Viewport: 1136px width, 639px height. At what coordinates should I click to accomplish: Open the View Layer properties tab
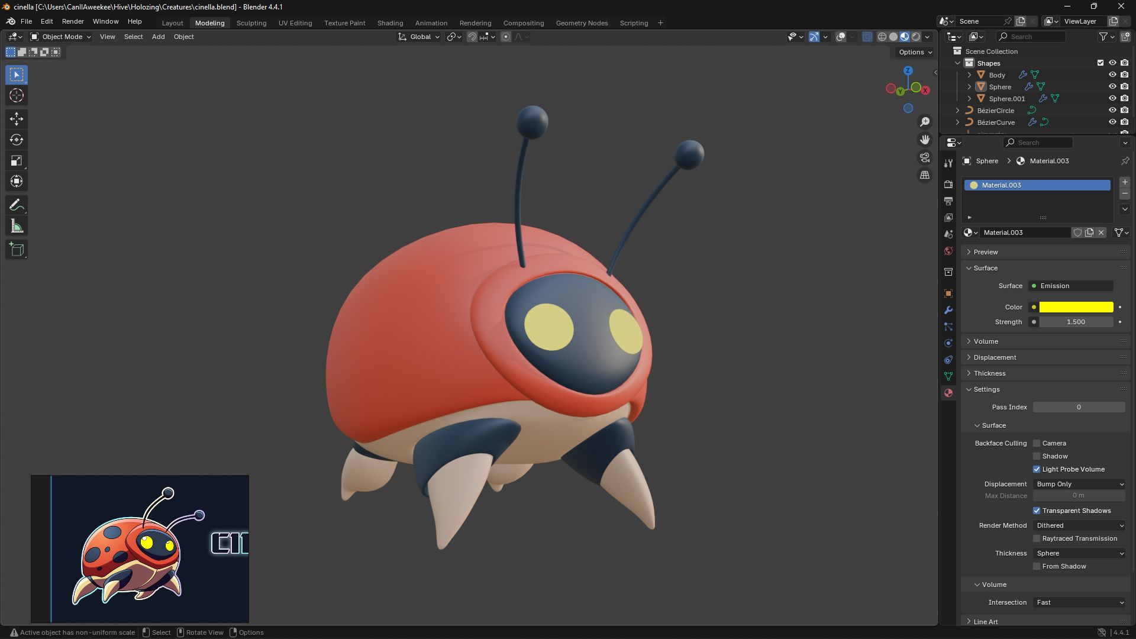pyautogui.click(x=948, y=218)
